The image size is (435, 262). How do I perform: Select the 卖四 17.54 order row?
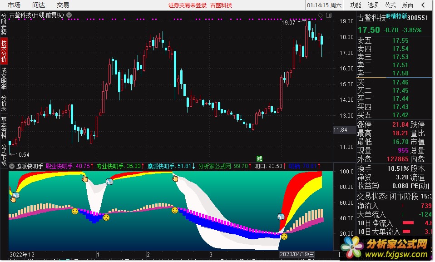(395, 49)
